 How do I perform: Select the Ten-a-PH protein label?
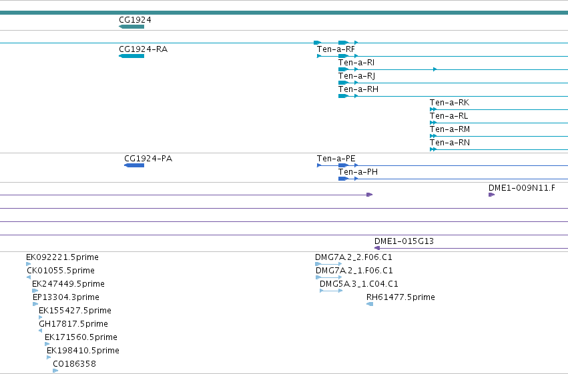[x=358, y=172]
